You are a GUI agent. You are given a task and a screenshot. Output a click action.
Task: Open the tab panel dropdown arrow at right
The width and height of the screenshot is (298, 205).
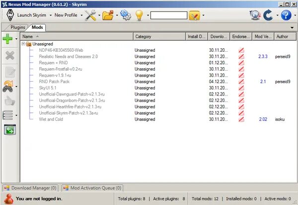pyautogui.click(x=292, y=27)
